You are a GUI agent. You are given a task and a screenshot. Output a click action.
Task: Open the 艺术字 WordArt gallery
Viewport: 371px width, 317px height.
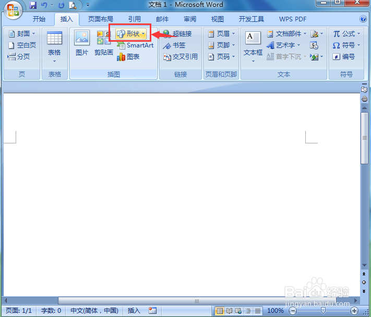point(283,45)
